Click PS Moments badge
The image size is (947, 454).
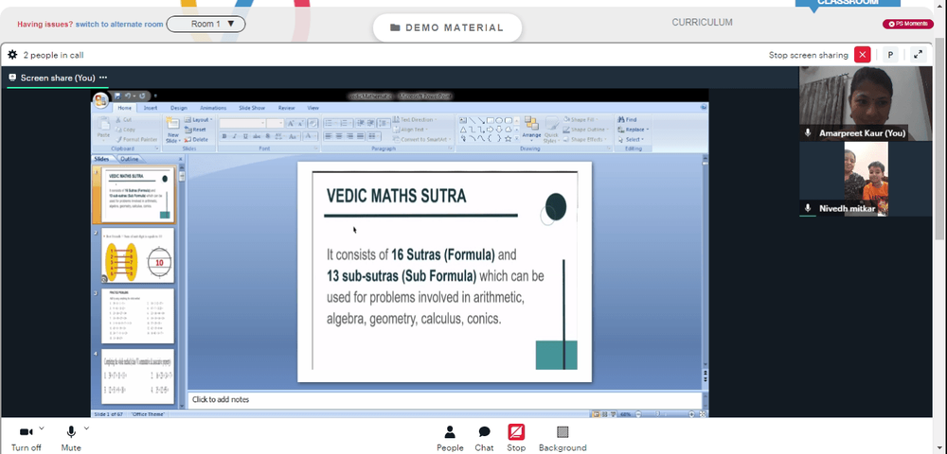pyautogui.click(x=908, y=24)
